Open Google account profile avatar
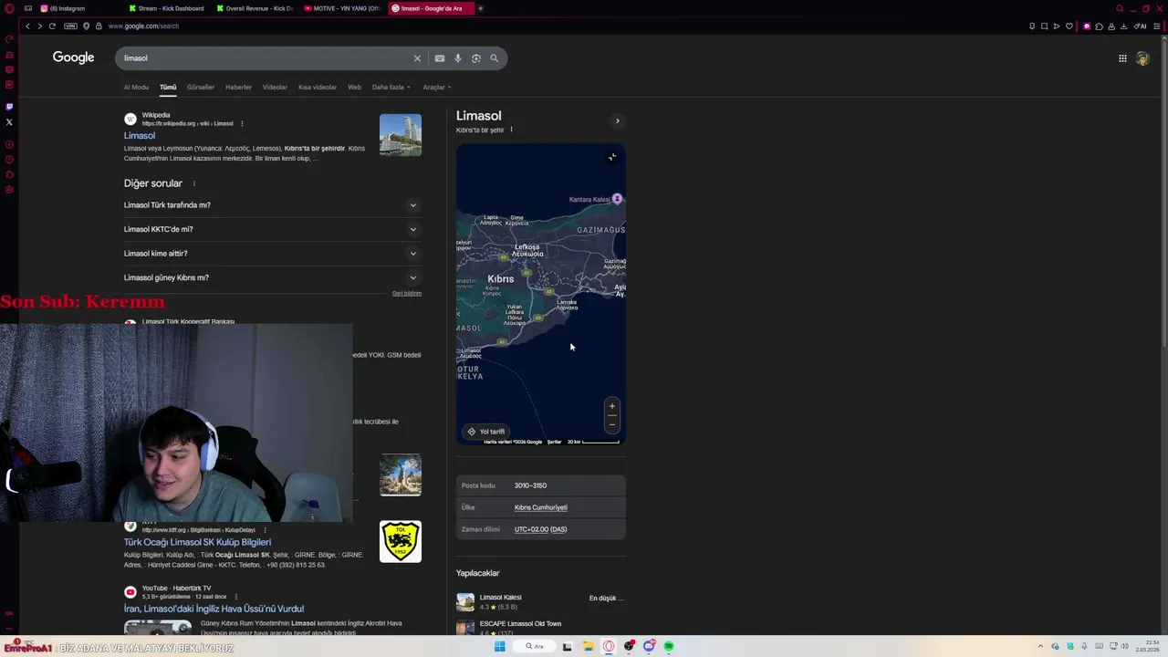Image resolution: width=1168 pixels, height=657 pixels. point(1142,58)
